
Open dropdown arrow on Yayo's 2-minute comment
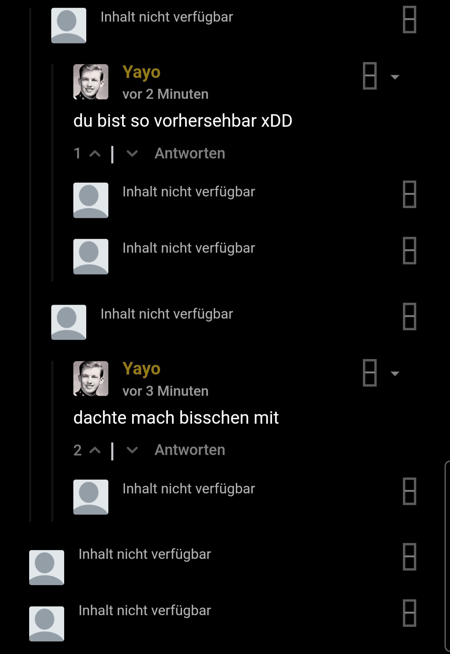[395, 77]
